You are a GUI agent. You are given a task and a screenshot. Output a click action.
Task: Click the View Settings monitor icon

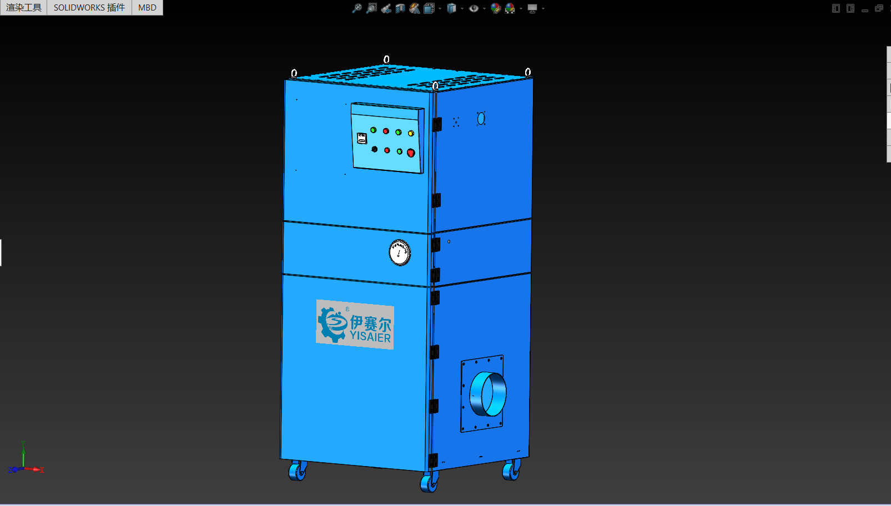pyautogui.click(x=532, y=8)
